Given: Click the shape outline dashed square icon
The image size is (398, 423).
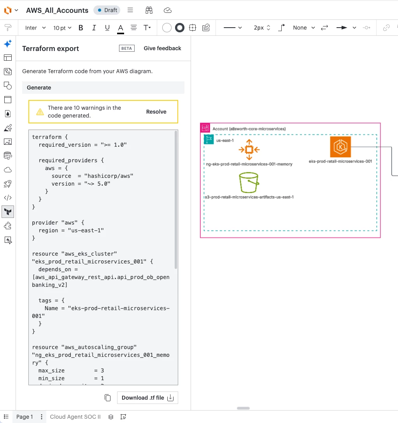Looking at the screenshot, I should 193,28.
